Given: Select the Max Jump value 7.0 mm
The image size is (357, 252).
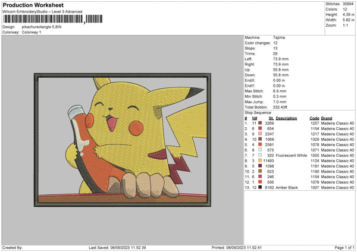Looking at the screenshot, I should coord(280,102).
